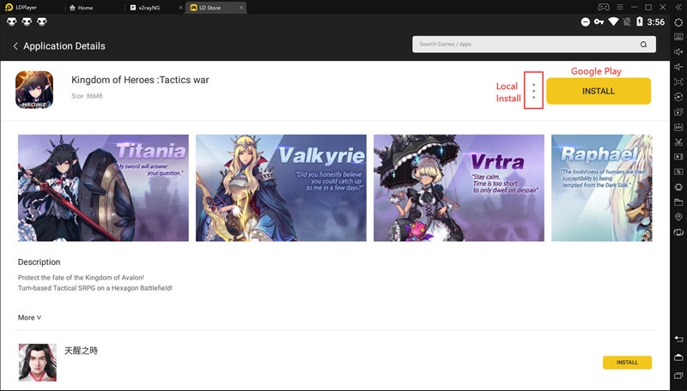Show recent apps from the sidebar

pos(678,373)
